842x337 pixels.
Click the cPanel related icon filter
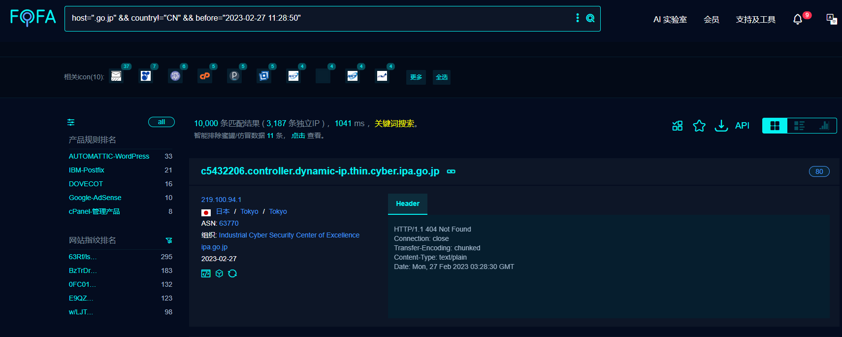coord(205,76)
